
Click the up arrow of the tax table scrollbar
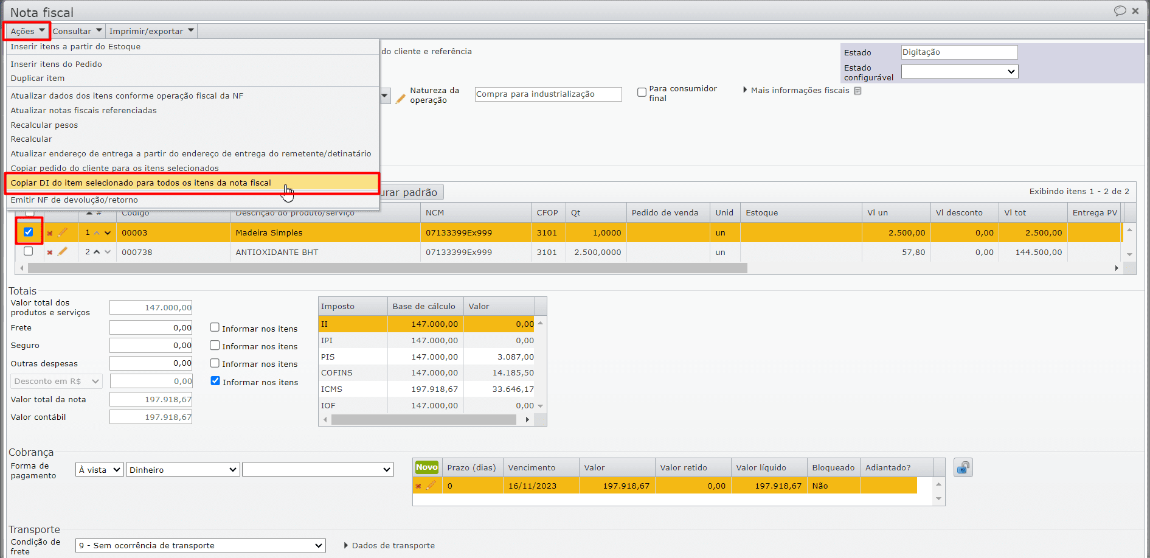540,323
